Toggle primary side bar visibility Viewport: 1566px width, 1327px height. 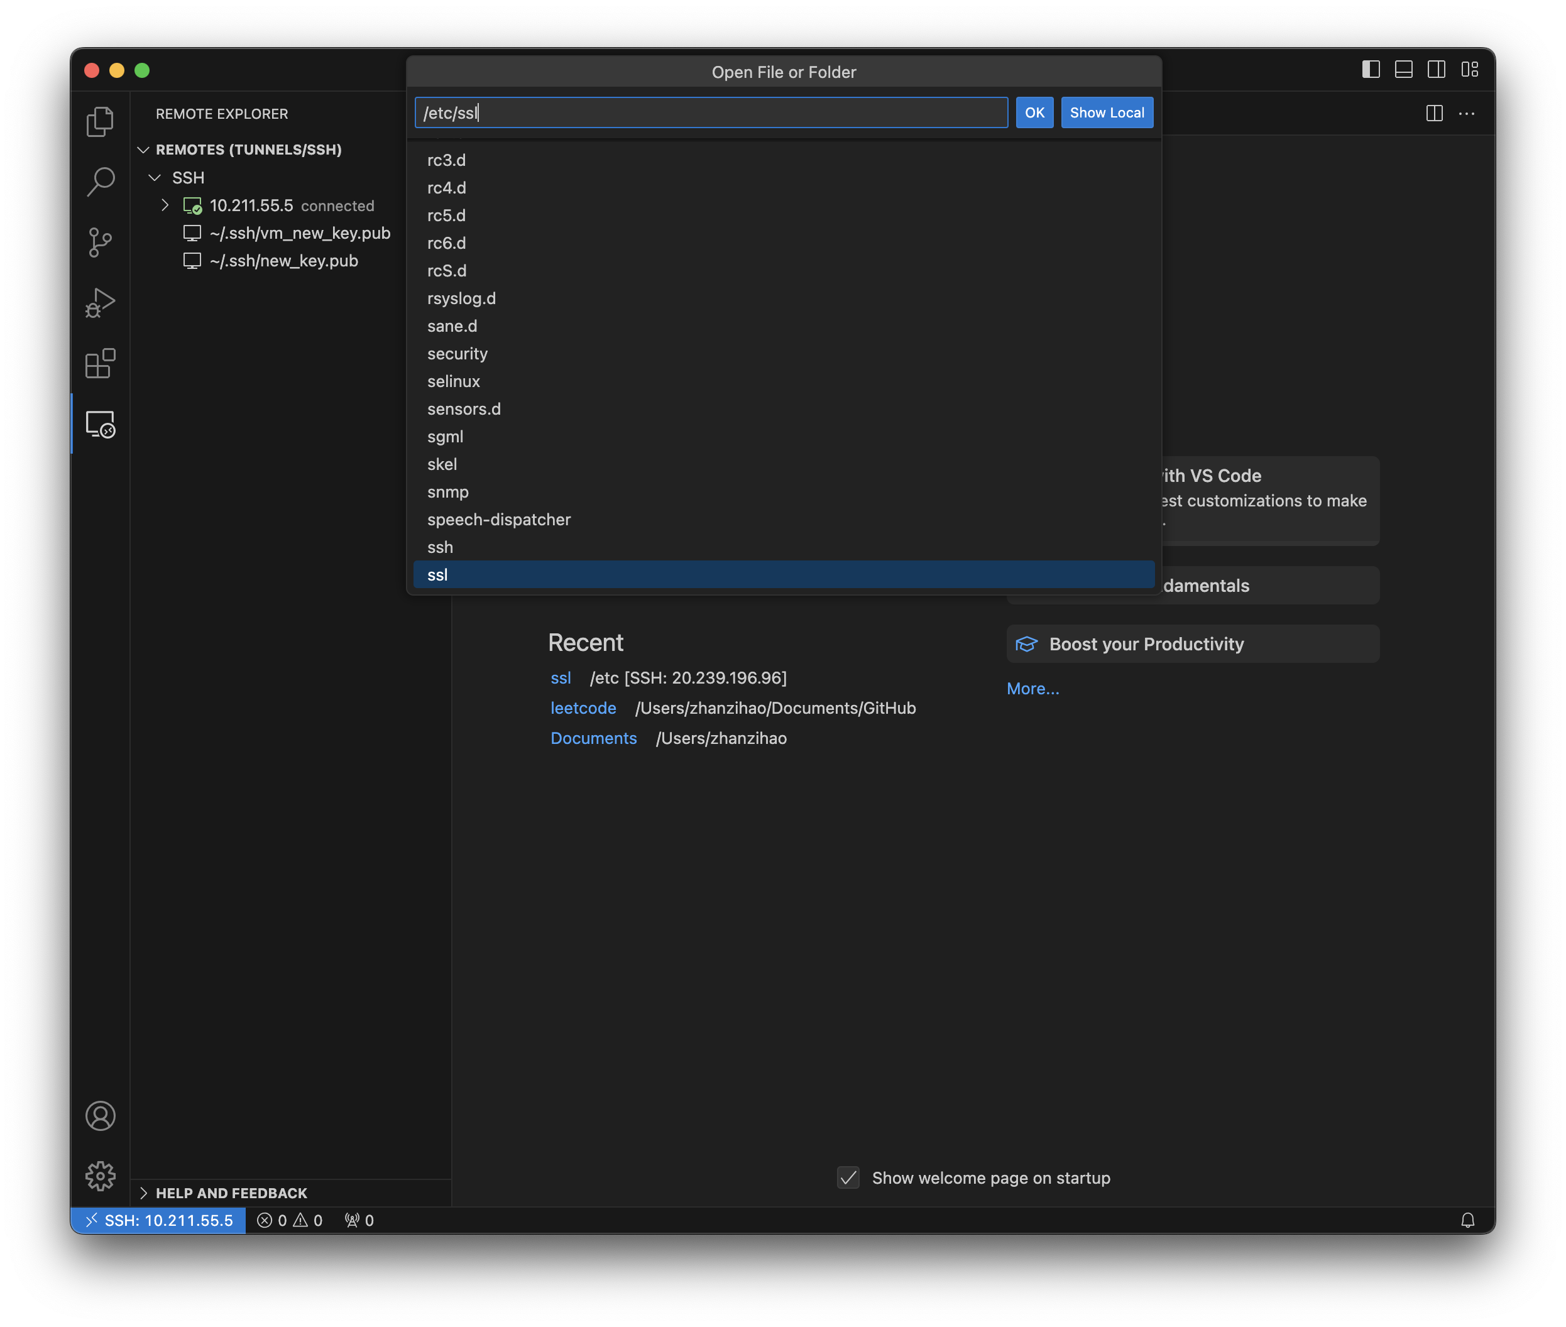[1371, 70]
